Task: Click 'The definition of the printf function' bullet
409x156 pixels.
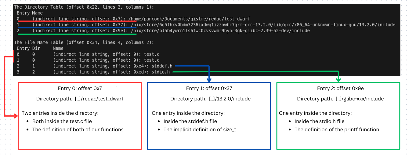Action: pos(337,130)
